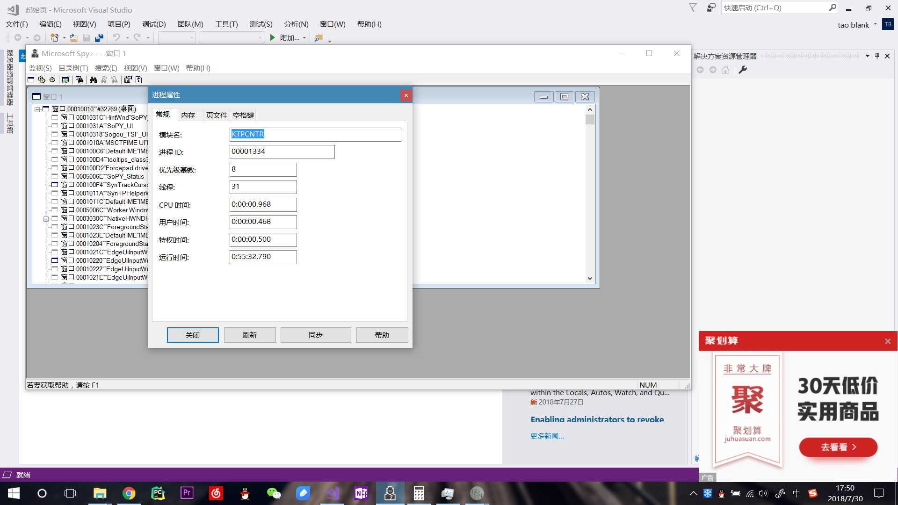898x505 pixels.
Task: Open Chrome from the taskbar
Action: pos(129,493)
